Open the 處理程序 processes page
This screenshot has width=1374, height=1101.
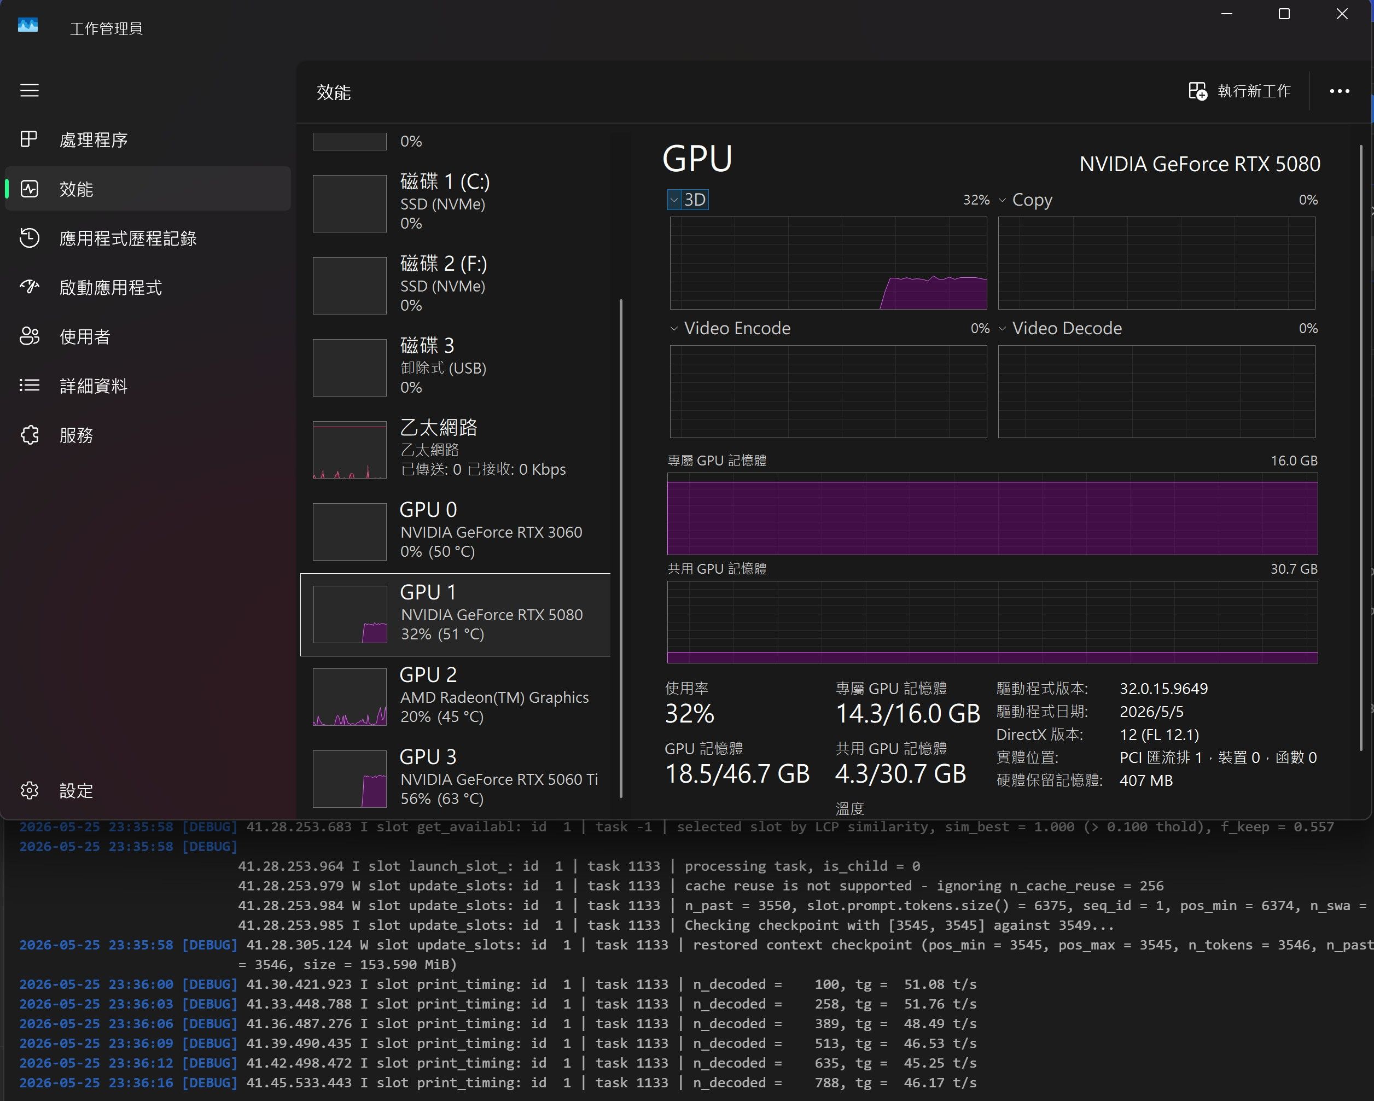[x=148, y=139]
